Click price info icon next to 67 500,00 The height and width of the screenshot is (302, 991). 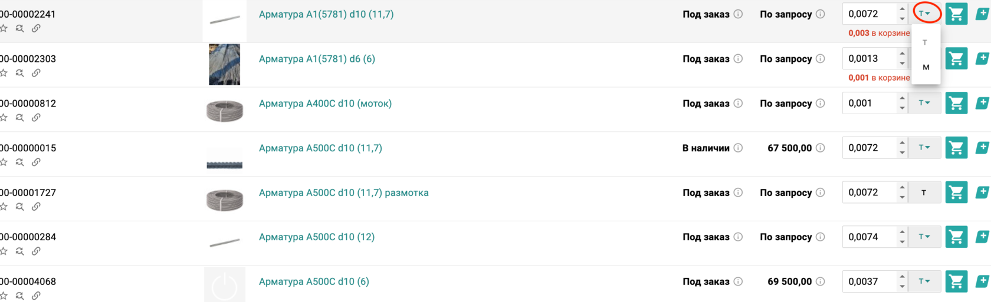click(x=820, y=148)
